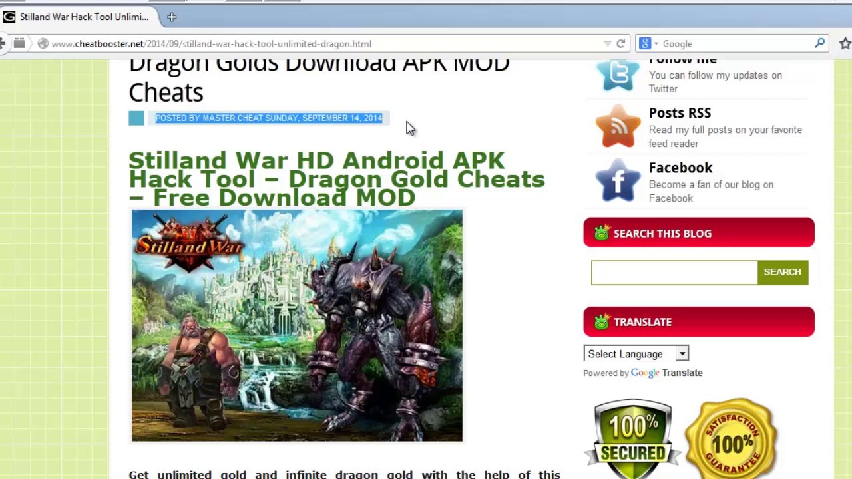Click the Stilland War game image

(297, 325)
